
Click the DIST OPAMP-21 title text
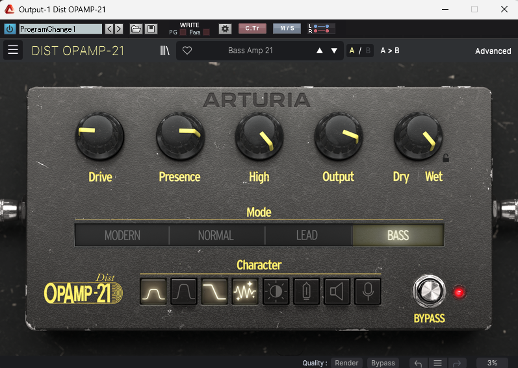pos(78,51)
